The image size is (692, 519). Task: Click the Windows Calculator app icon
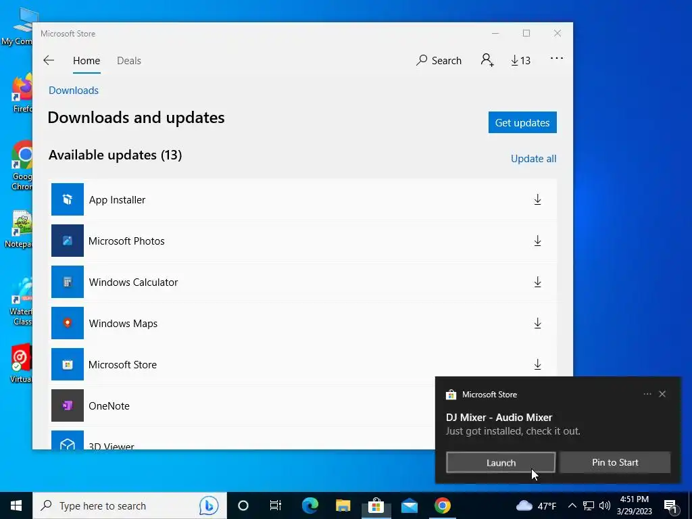coord(68,282)
